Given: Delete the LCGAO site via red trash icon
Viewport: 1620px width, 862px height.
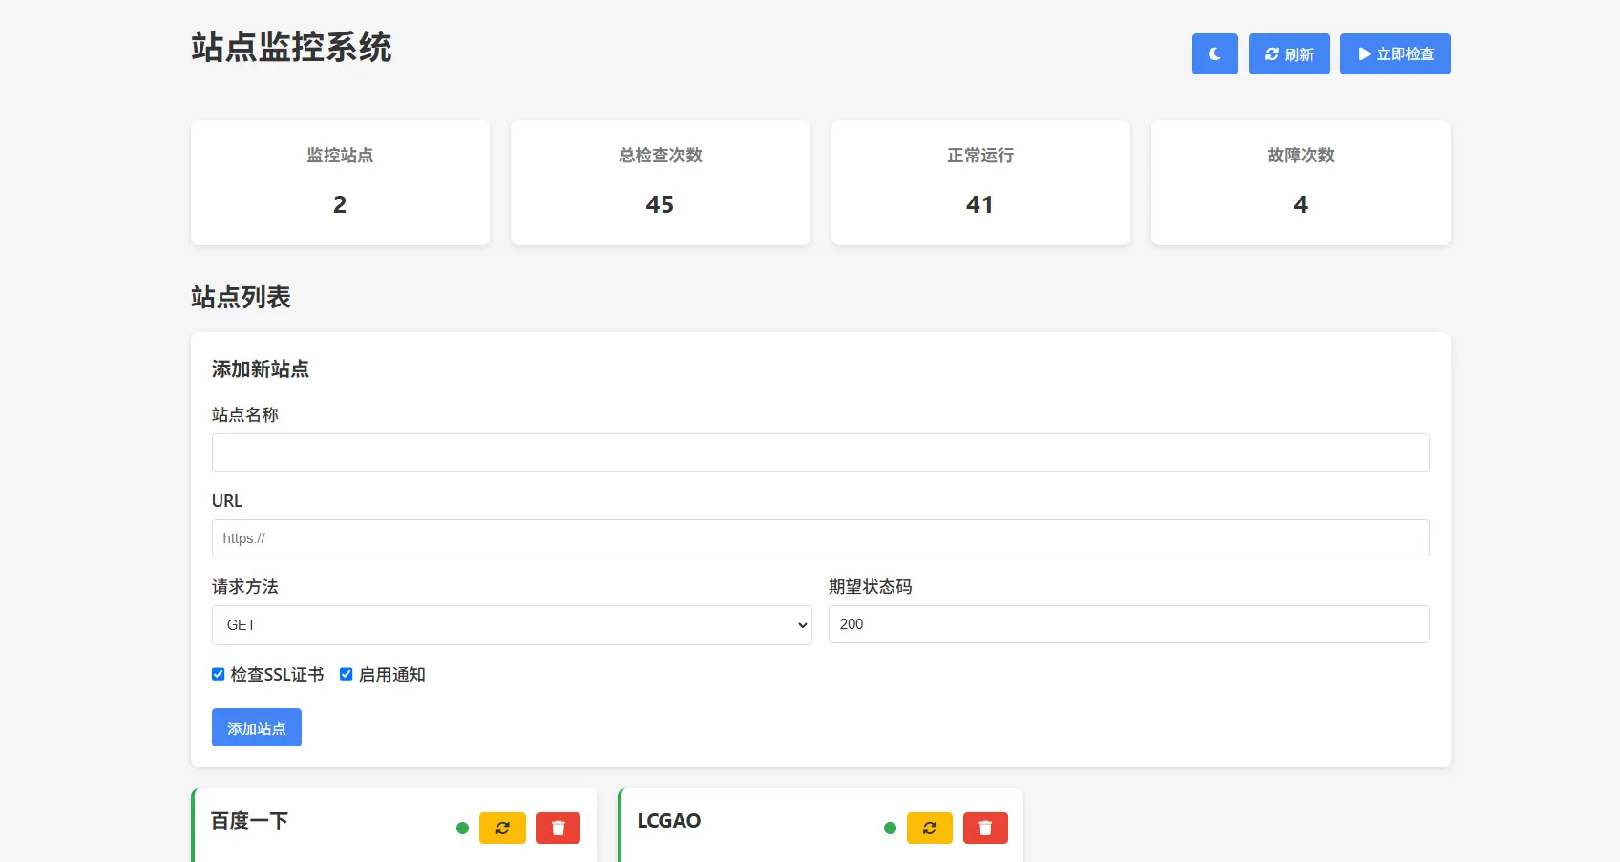Looking at the screenshot, I should coord(985,828).
